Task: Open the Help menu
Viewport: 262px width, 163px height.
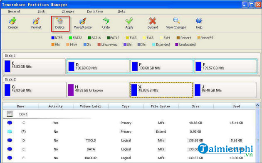Action: pyautogui.click(x=121, y=11)
